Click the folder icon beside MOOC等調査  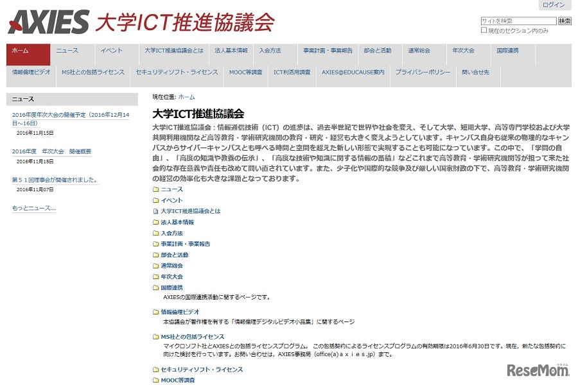click(x=156, y=381)
